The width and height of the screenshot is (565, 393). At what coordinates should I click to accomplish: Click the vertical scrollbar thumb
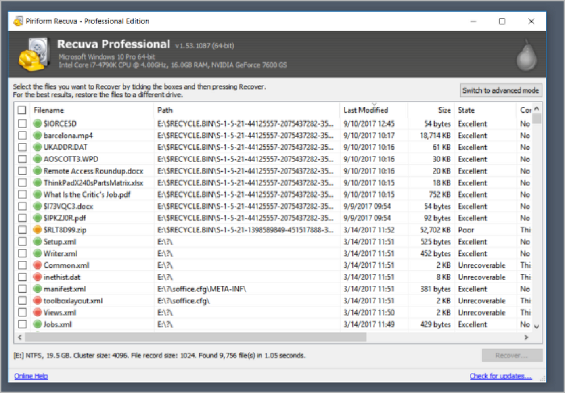pyautogui.click(x=537, y=119)
